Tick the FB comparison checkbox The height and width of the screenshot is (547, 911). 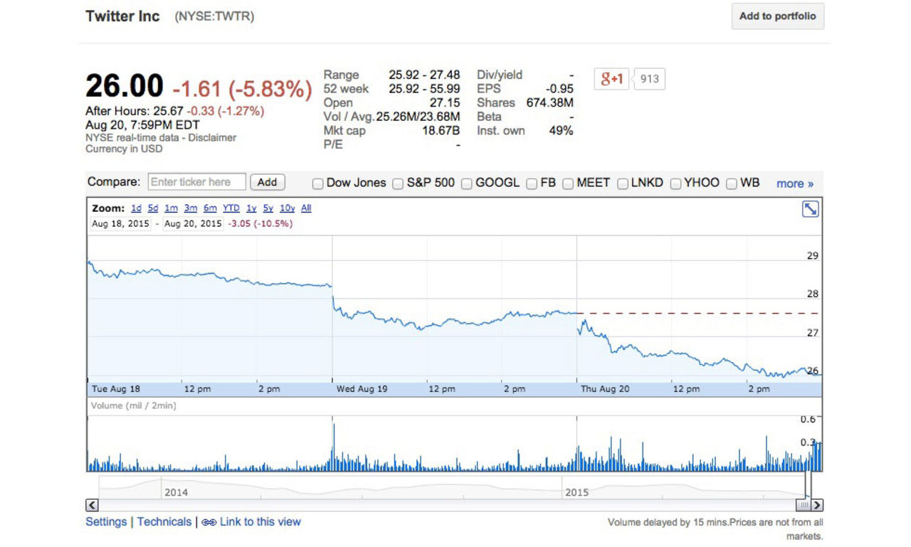(532, 184)
